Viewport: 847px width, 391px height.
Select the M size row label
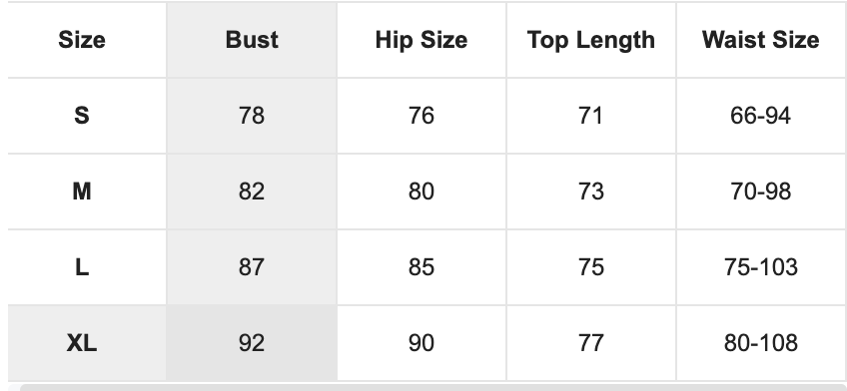[x=82, y=192]
